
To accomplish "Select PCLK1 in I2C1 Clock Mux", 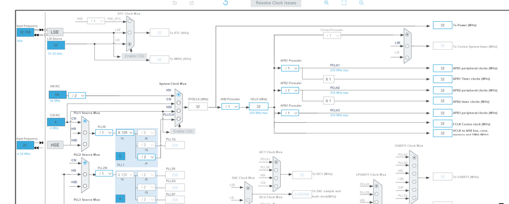I will click(x=276, y=162).
